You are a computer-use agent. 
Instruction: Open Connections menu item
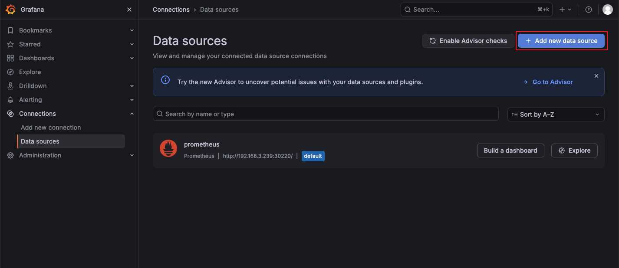[x=37, y=114]
